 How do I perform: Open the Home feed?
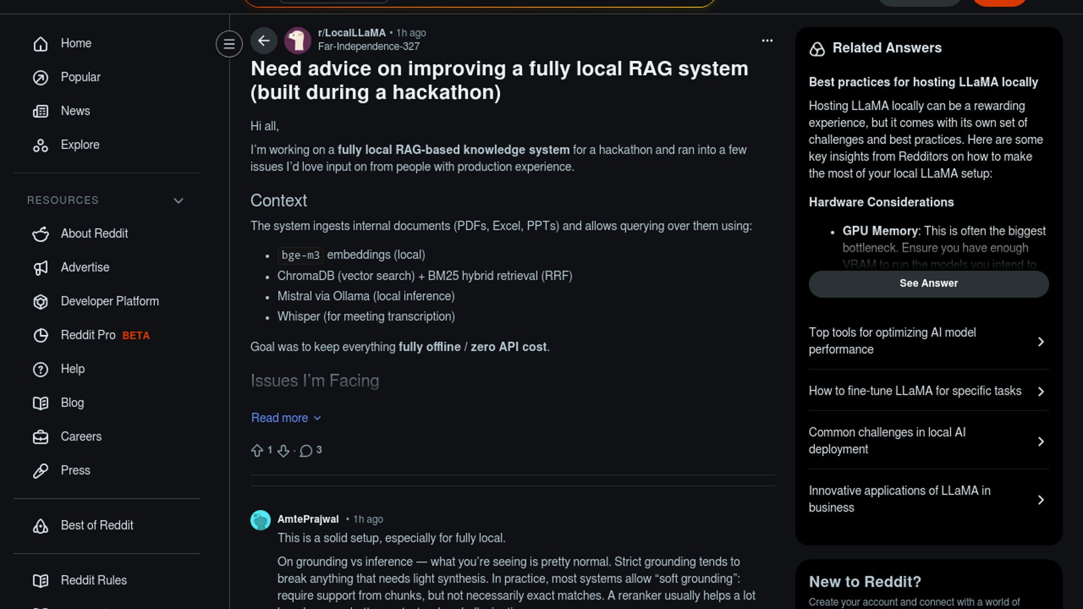[76, 43]
